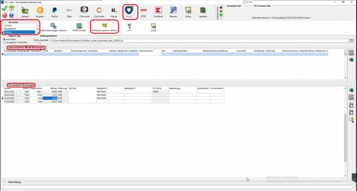The image size is (357, 191).
Task: Click "DATEV Format" button
Action: (79, 27)
